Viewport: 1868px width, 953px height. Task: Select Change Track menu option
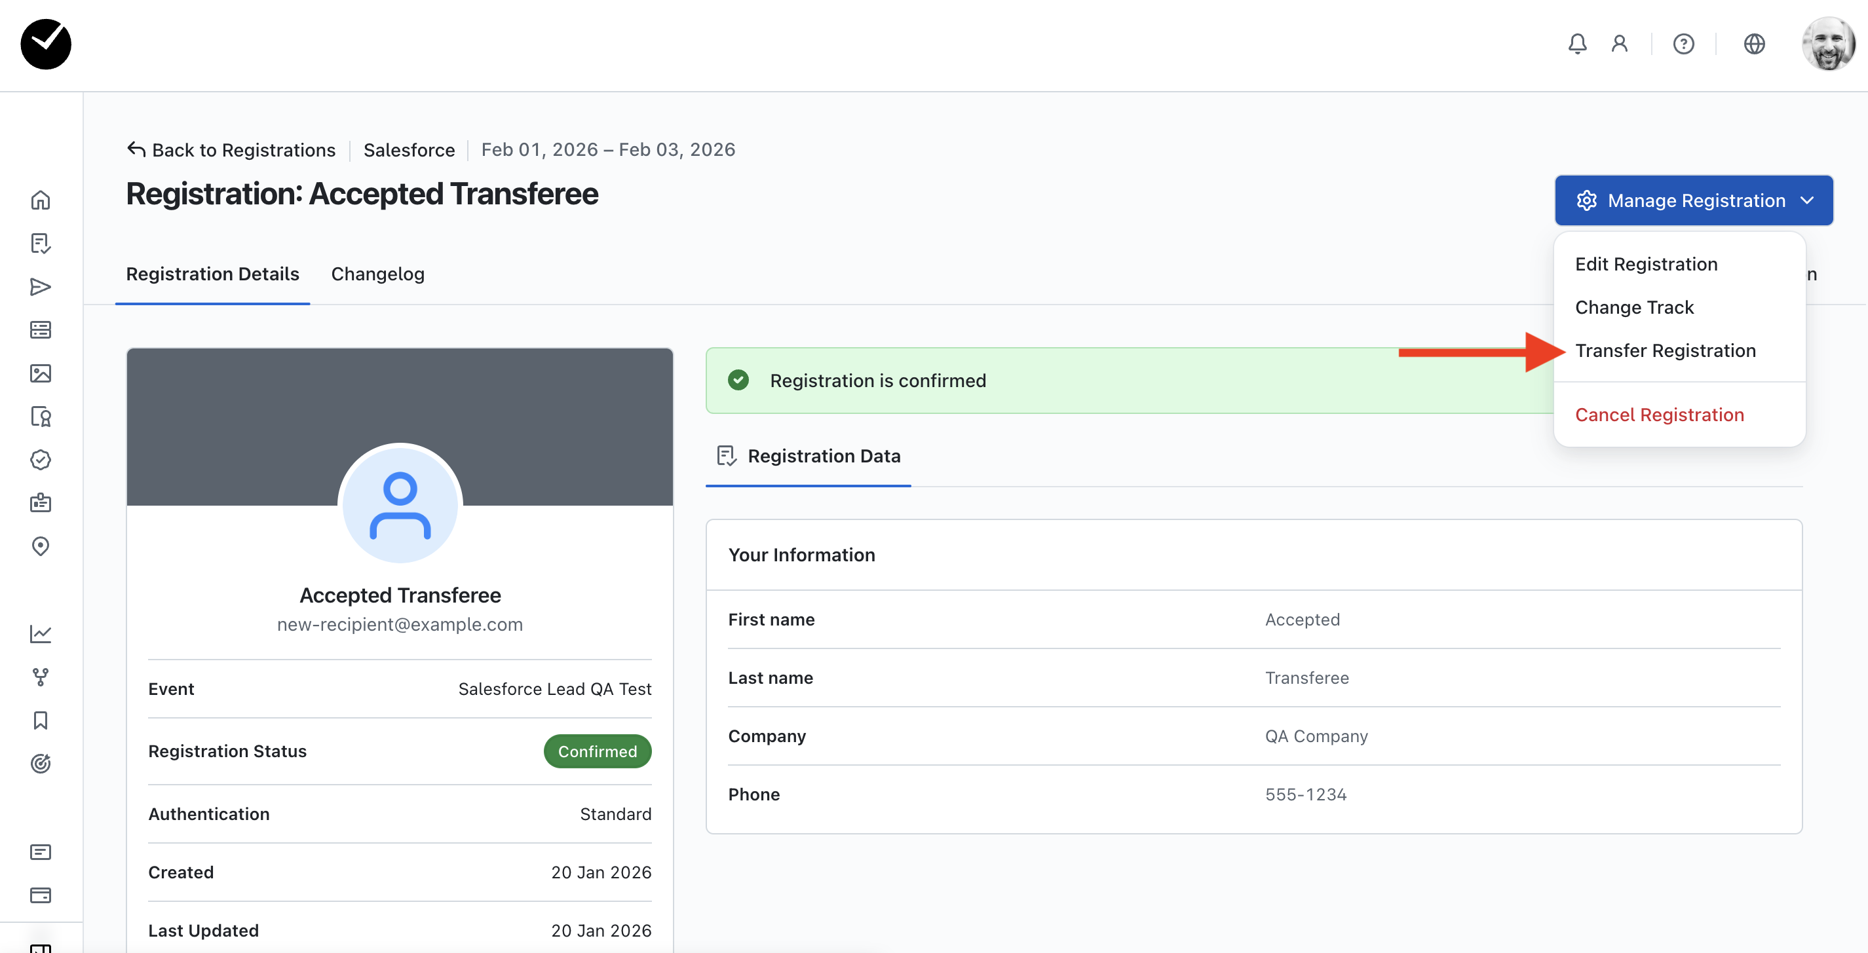pyautogui.click(x=1634, y=307)
